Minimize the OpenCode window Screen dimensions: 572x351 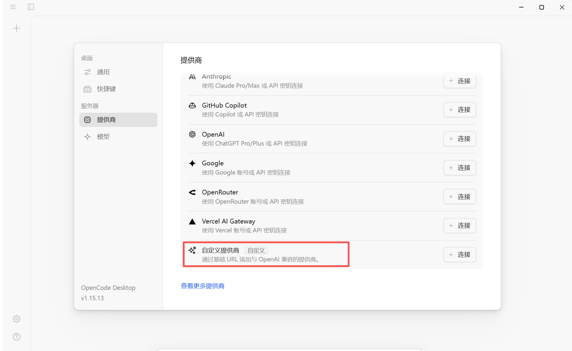tap(521, 7)
